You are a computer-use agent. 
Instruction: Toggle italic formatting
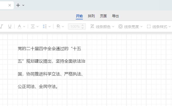pos(1,26)
